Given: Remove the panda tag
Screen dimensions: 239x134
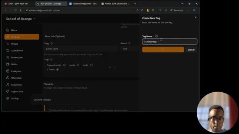Looking at the screenshot, I should pyautogui.click(x=78, y=65).
